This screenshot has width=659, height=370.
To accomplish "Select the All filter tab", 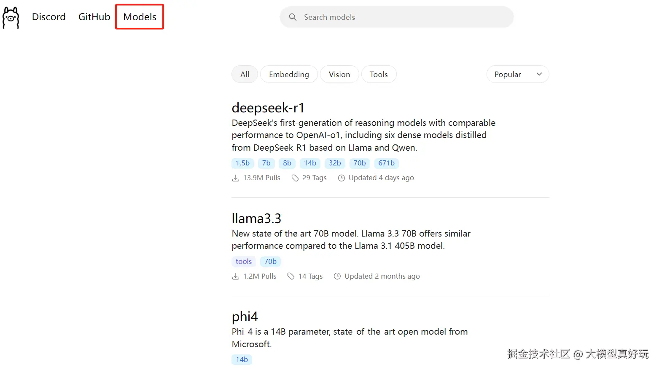I will [245, 74].
